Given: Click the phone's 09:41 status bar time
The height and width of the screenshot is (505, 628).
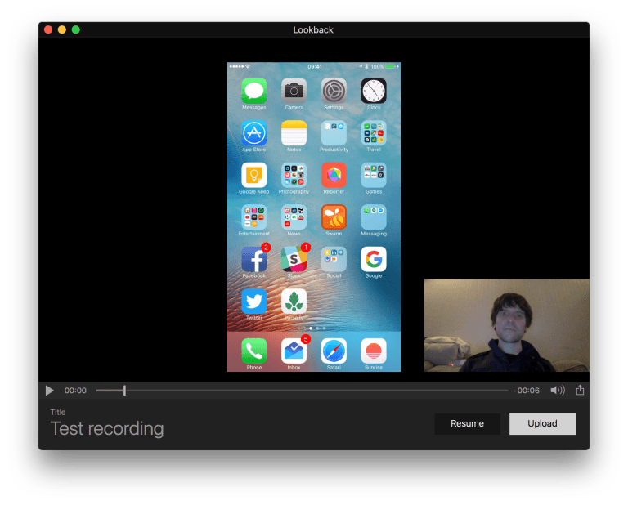Looking at the screenshot, I should [314, 66].
